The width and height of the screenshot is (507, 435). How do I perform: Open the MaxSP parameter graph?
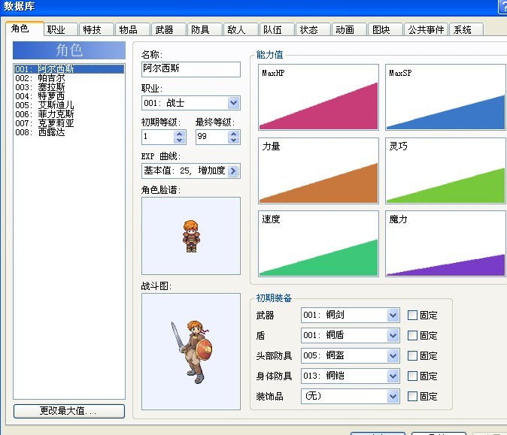(x=445, y=97)
